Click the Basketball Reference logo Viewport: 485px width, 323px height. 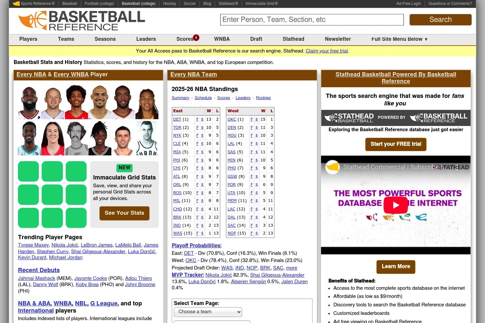[x=82, y=21]
